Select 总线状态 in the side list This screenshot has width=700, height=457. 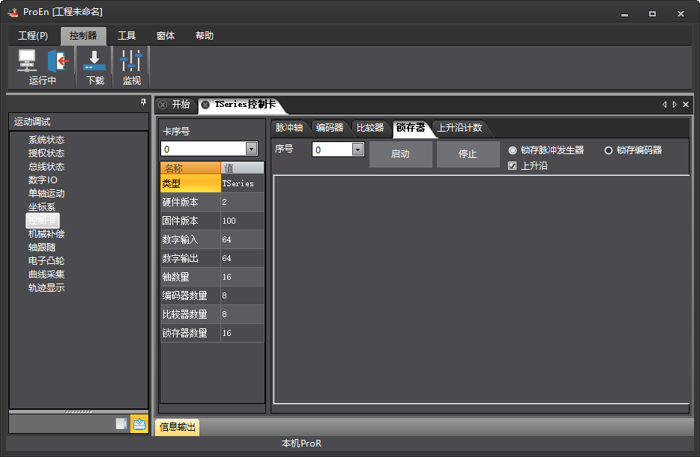click(46, 167)
